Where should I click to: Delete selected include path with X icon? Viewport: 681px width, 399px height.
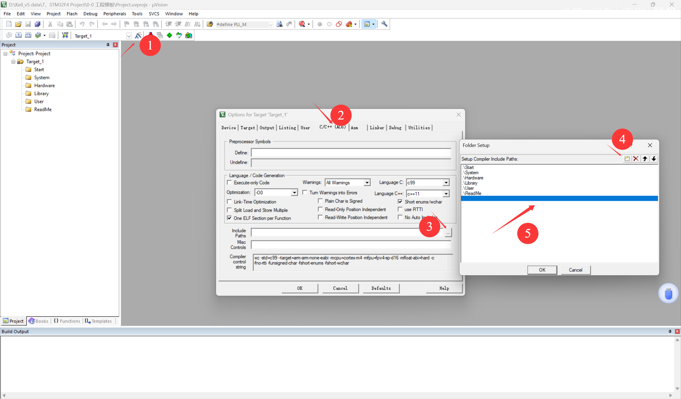(x=635, y=159)
